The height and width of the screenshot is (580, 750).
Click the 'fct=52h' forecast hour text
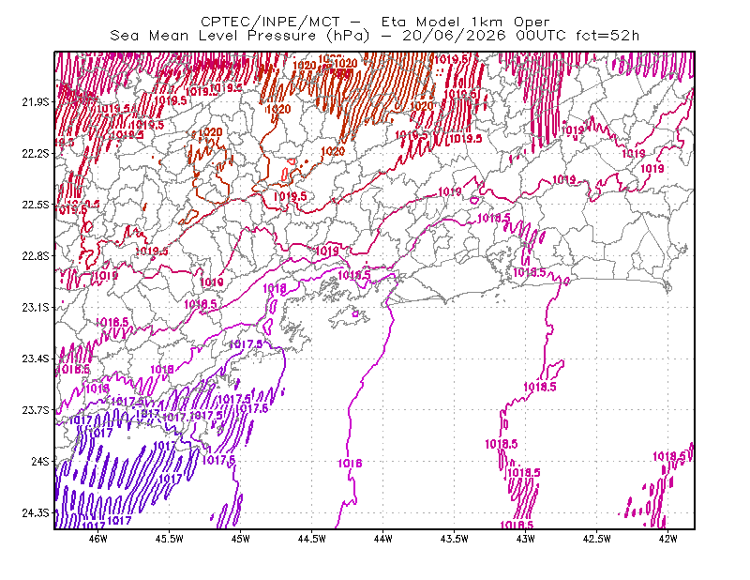pos(607,36)
